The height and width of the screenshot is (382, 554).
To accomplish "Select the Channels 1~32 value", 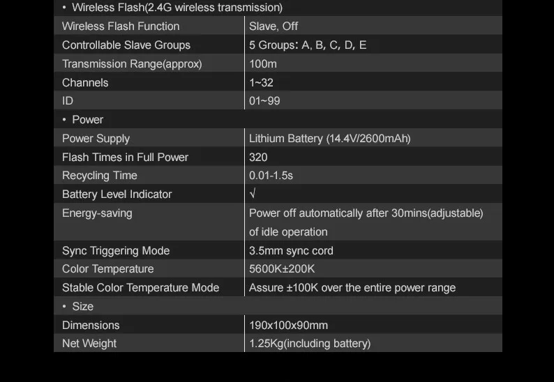I will point(261,83).
